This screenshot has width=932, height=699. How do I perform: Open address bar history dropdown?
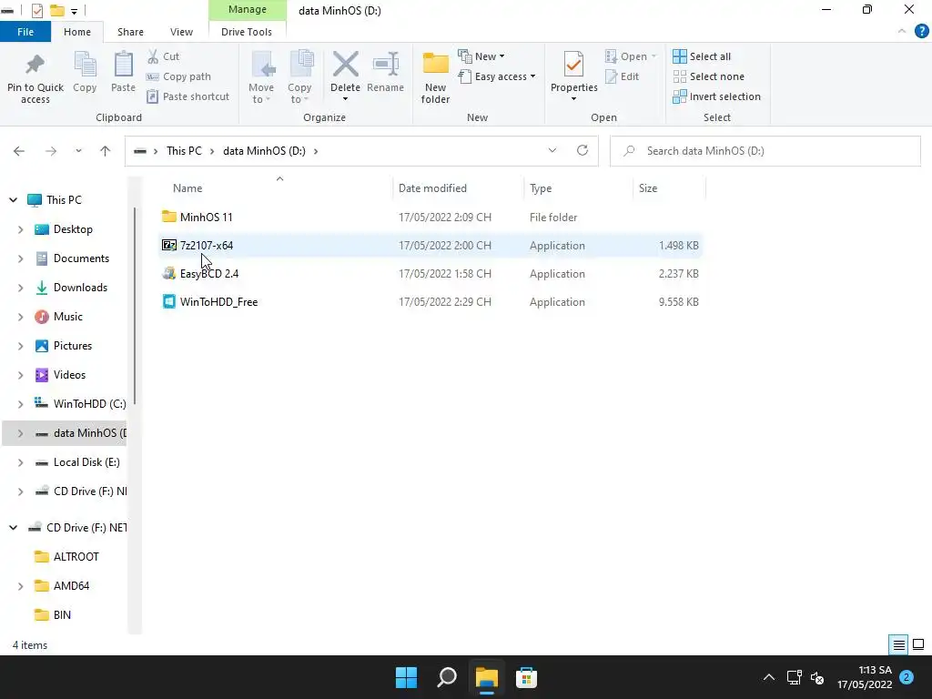click(552, 150)
